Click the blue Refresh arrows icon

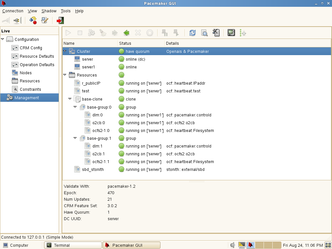click(x=193, y=33)
